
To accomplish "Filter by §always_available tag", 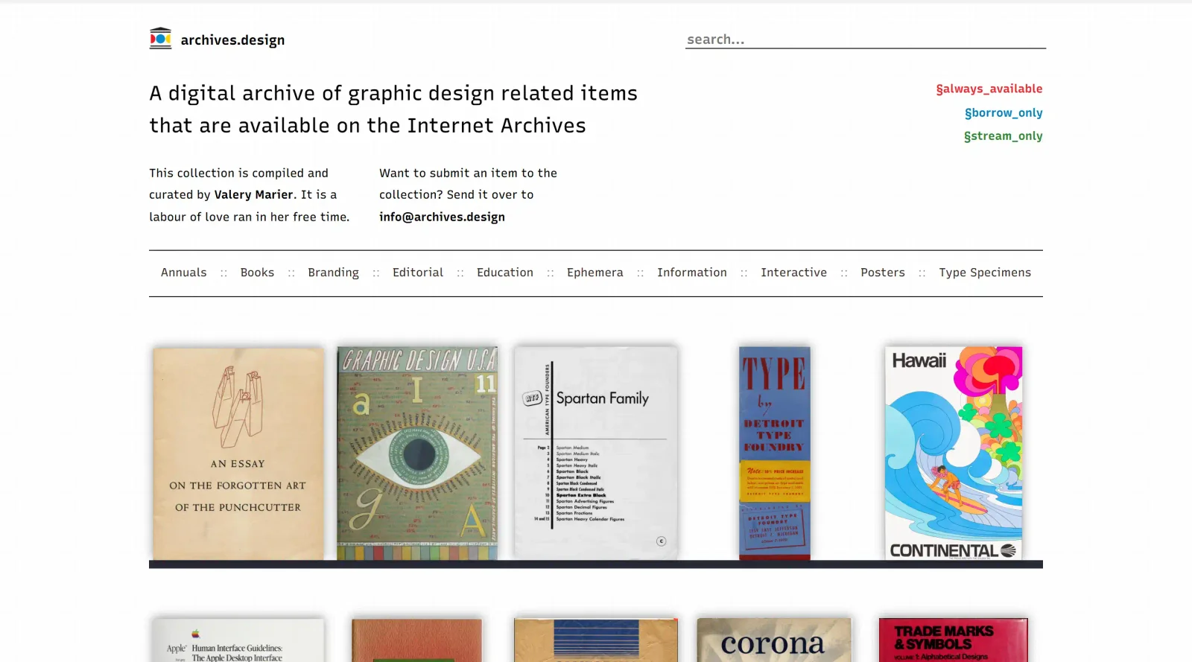I will click(989, 89).
